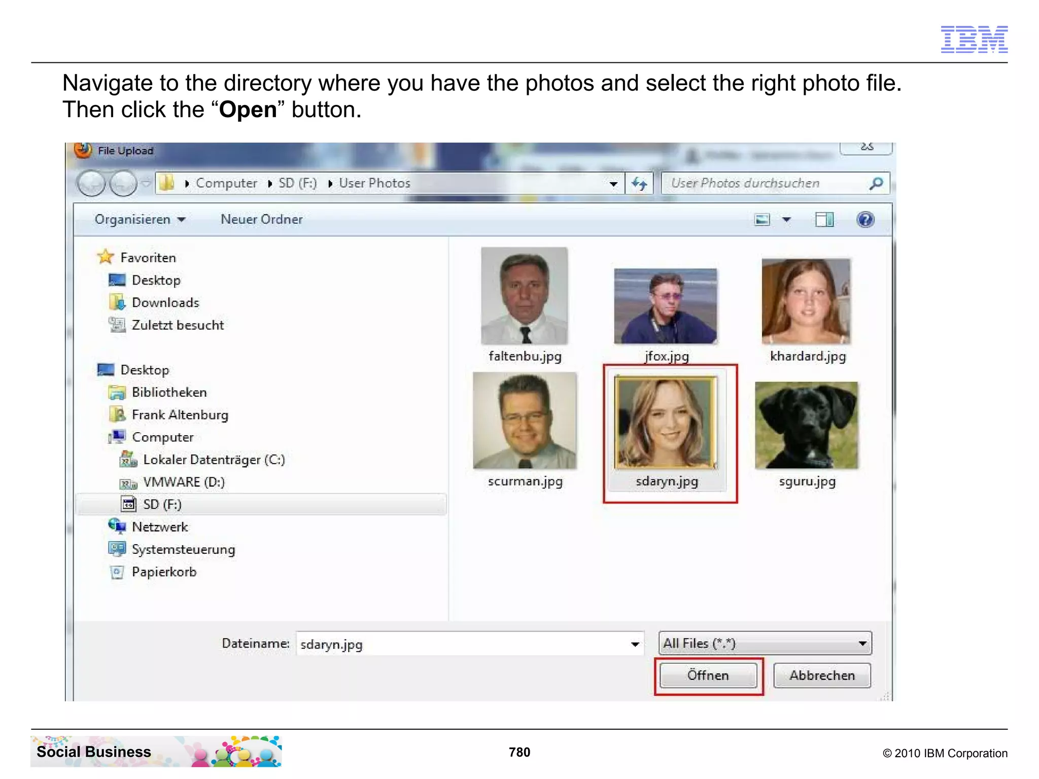The height and width of the screenshot is (779, 1039).
Task: Open recent locations dropdown next to Forward
Action: [x=146, y=183]
